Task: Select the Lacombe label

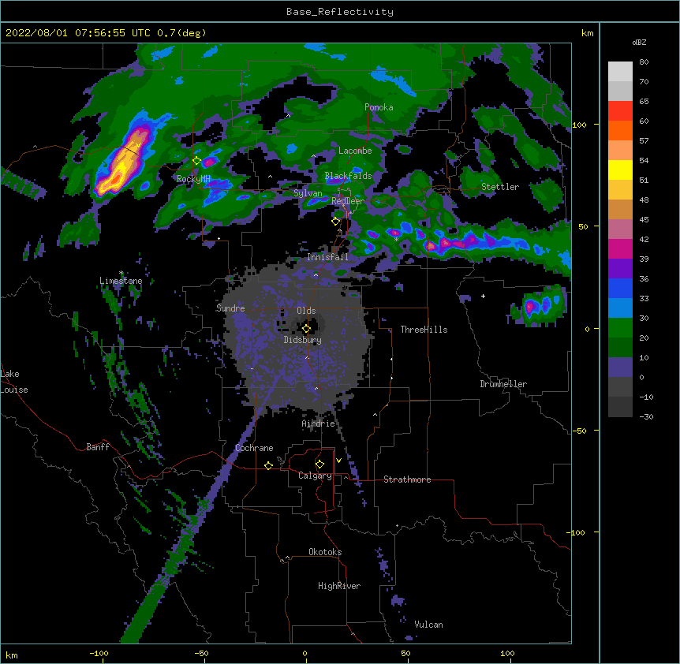Action: [x=355, y=151]
